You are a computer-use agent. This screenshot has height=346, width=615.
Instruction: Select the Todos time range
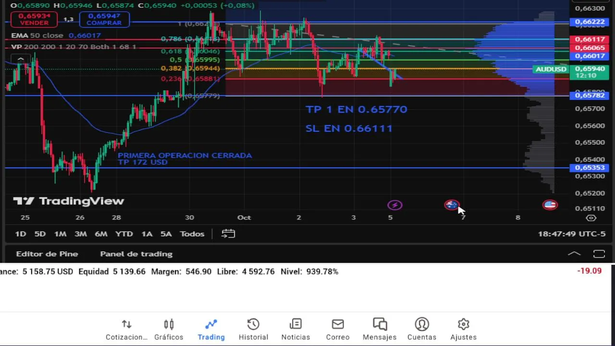(x=192, y=234)
